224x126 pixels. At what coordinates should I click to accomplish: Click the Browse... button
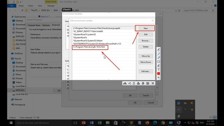point(146,41)
